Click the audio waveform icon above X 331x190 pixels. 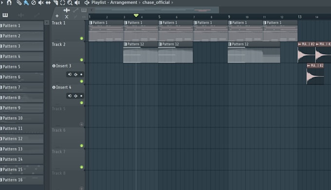(67, 10)
